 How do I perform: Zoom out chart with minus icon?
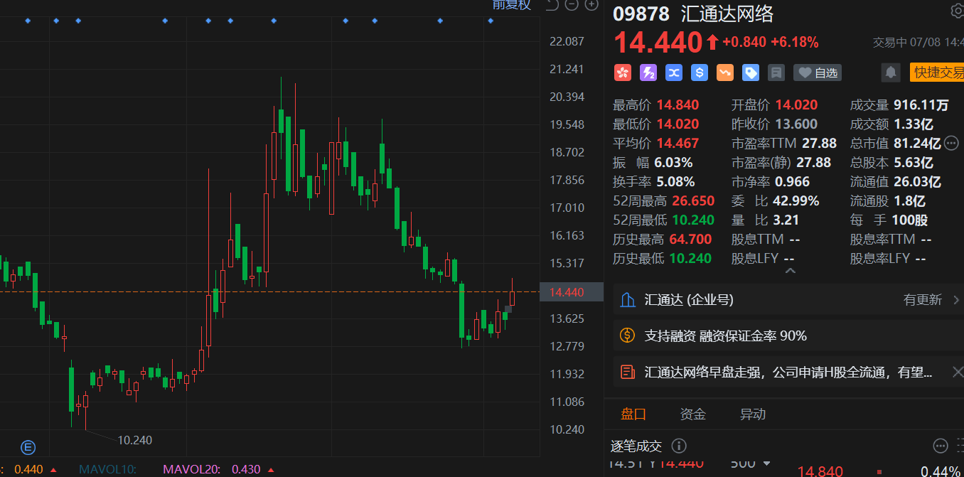point(572,5)
